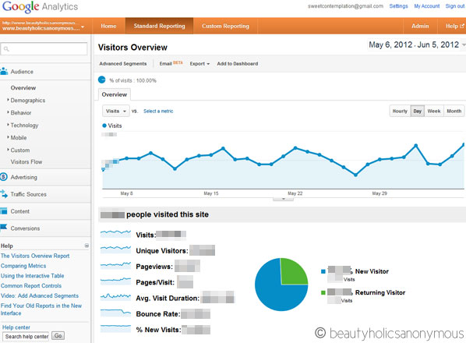The height and width of the screenshot is (343, 466).
Task: Click the Pages/Visit sparkline
Action: coord(115,281)
